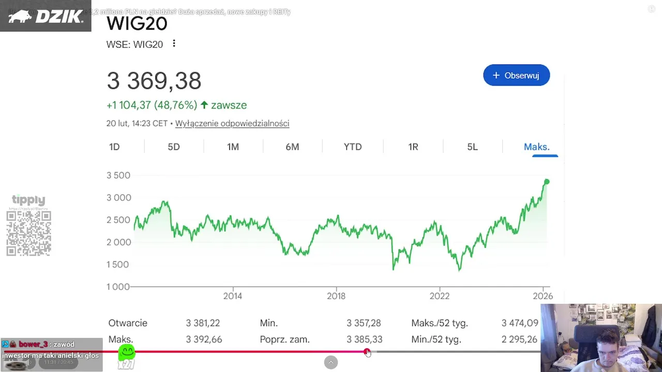Click the DZIK channel logo
Image resolution: width=662 pixels, height=372 pixels.
point(46,16)
